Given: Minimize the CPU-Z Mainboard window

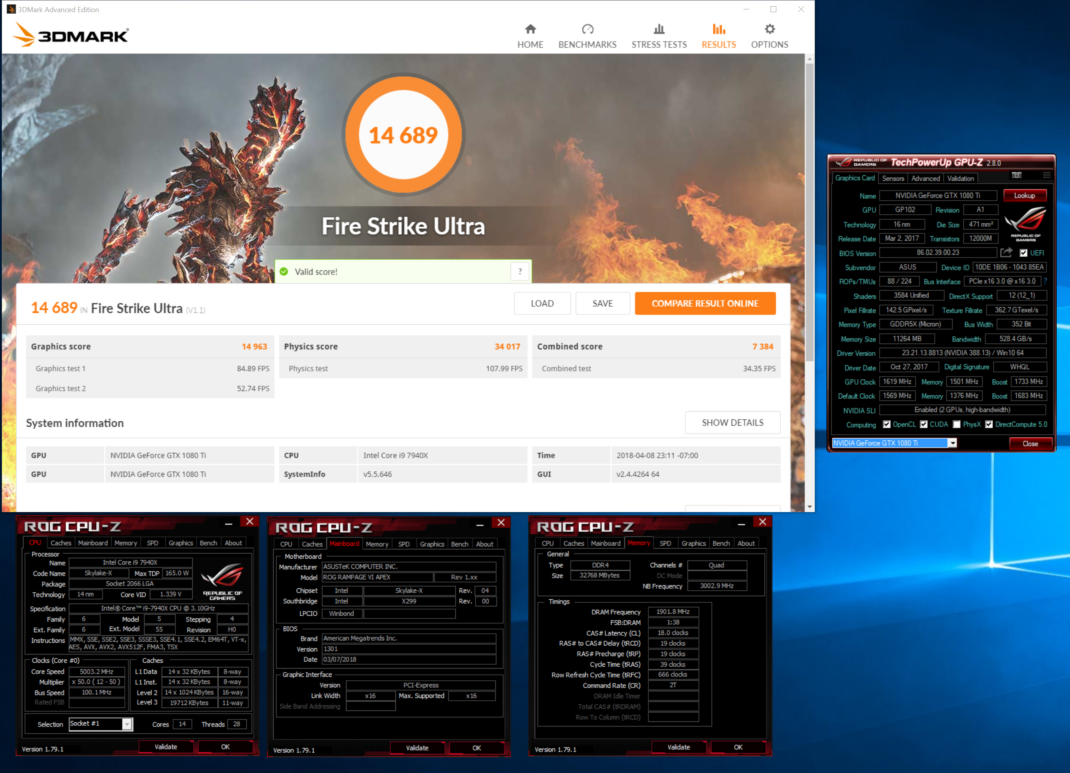Looking at the screenshot, I should 480,524.
